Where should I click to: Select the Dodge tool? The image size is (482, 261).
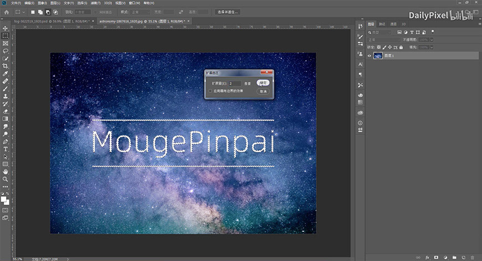(x=5, y=134)
